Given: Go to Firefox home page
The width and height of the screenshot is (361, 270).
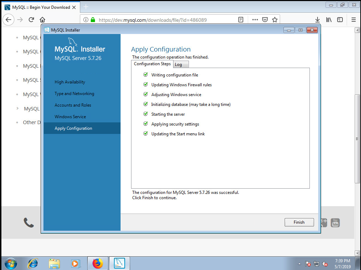Looking at the screenshot, I should click(42, 20).
